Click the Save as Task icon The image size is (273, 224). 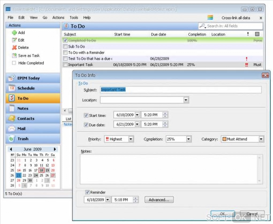pos(14,56)
